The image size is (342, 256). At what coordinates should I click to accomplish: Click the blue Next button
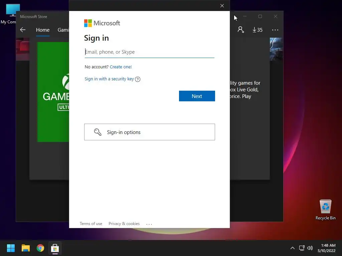[197, 96]
